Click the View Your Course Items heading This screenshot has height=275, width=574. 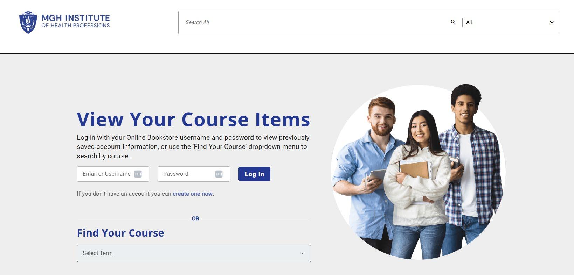[193, 119]
